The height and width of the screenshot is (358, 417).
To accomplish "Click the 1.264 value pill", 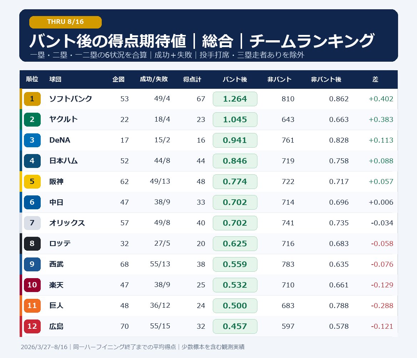I will tap(235, 99).
